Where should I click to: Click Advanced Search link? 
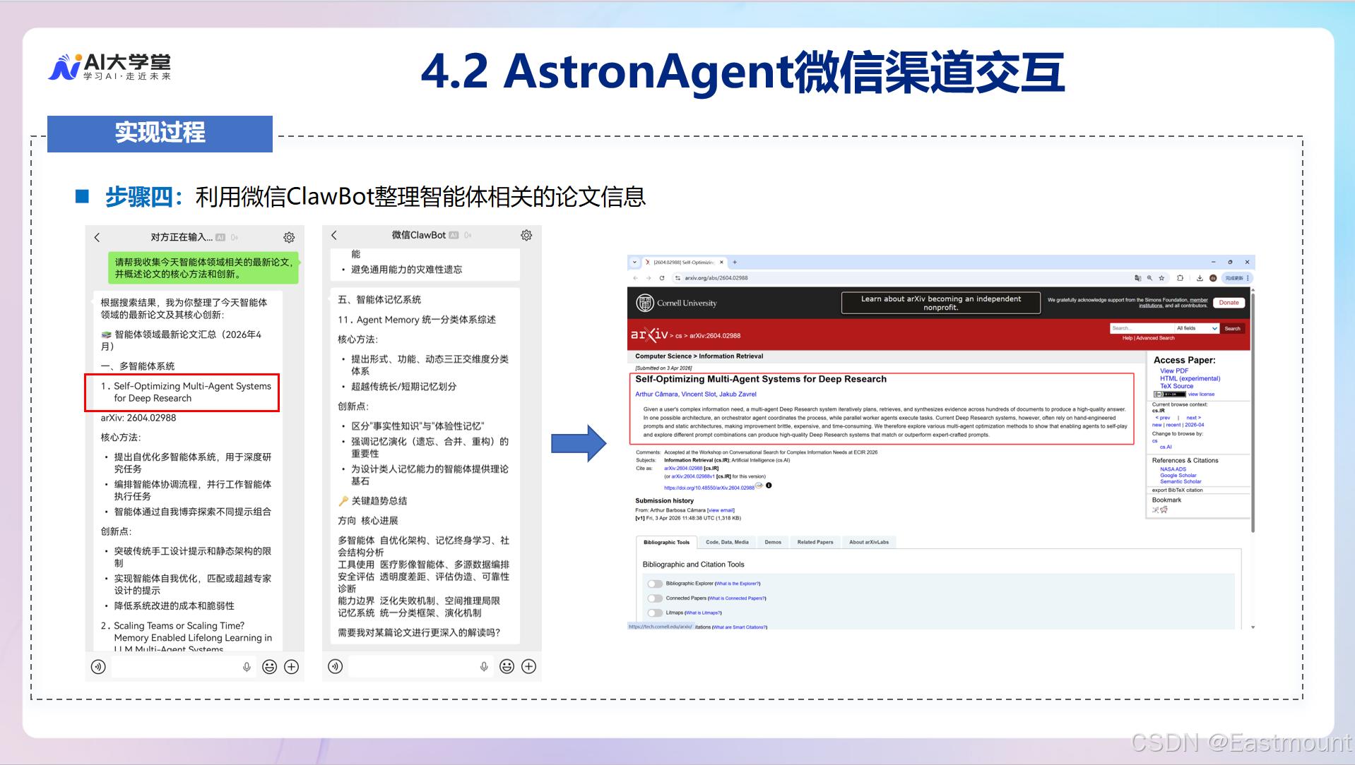coord(1155,338)
